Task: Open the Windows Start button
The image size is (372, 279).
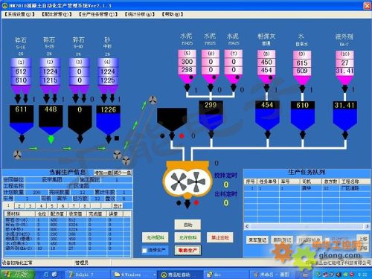Action: pyautogui.click(x=17, y=274)
